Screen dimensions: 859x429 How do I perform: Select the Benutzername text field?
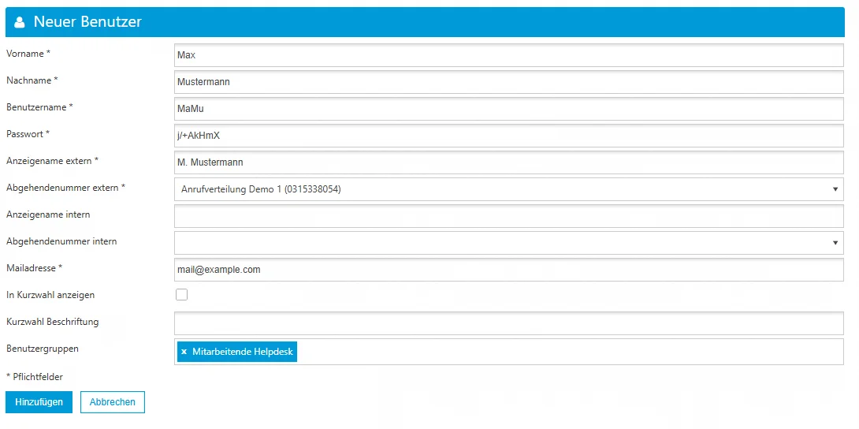[508, 109]
